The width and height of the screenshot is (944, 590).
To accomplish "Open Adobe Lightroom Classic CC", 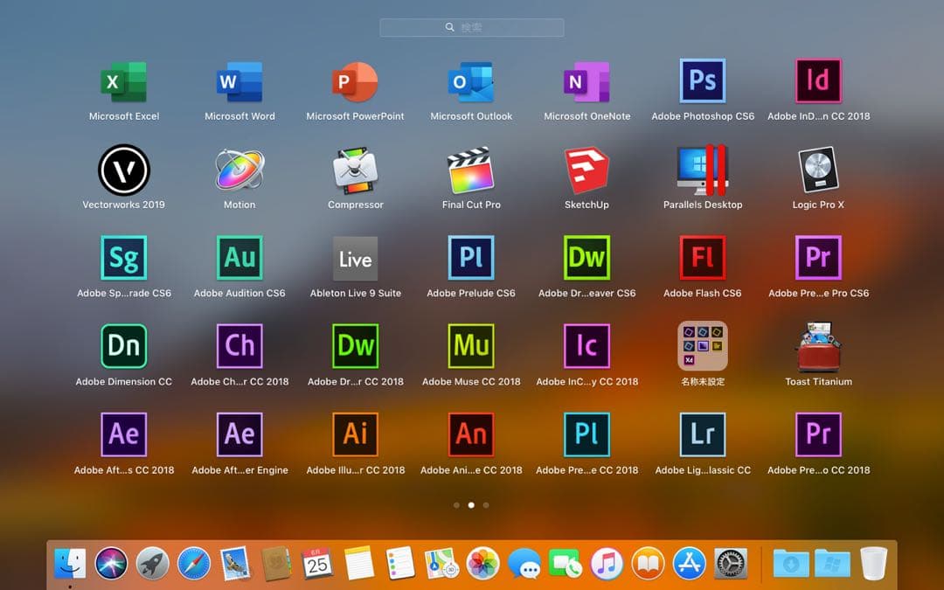I will click(703, 434).
